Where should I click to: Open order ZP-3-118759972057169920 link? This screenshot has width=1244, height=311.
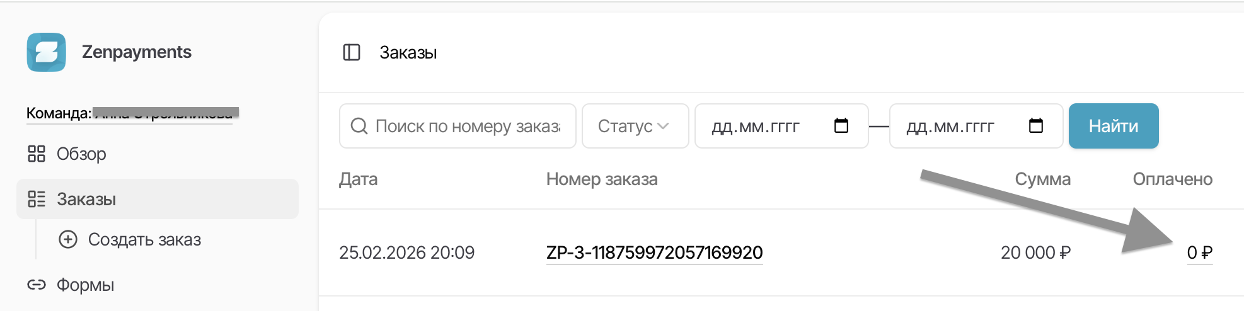click(654, 252)
